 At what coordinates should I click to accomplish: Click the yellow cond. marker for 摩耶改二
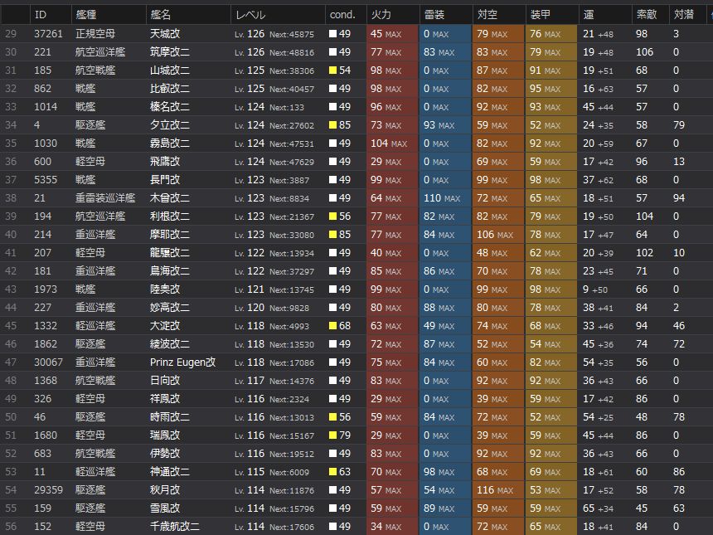coord(332,234)
